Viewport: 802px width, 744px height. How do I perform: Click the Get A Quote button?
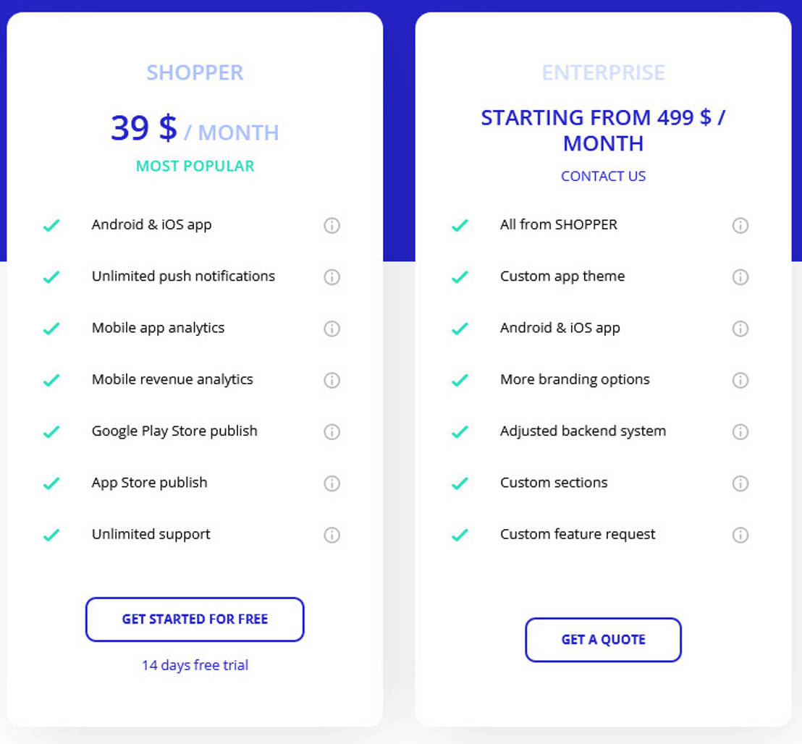(x=604, y=640)
